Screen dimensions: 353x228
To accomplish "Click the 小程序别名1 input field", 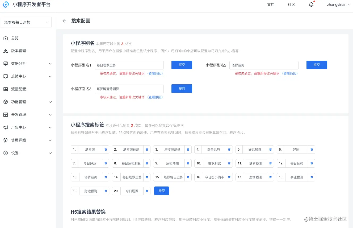I will (129, 65).
